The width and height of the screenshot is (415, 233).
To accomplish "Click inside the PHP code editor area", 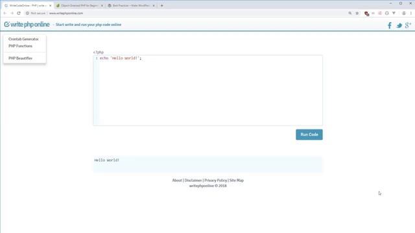I will click(x=207, y=91).
